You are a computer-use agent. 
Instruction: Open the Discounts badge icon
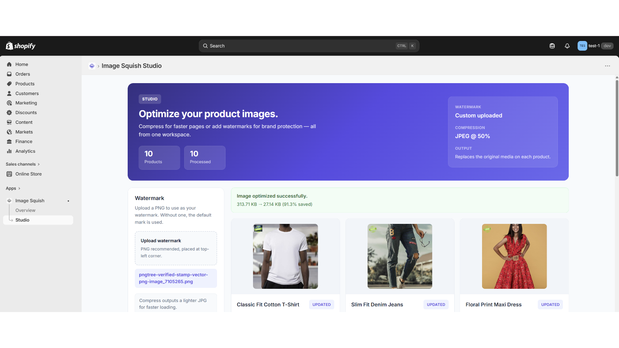coord(9,113)
